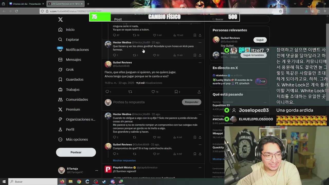
Task: View analytics of the 72 mil views post
Action: coord(178,35)
